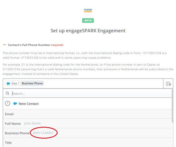Click the dropdown list scrollbar thumb
Screen dimensions: 176x147
pyautogui.click(x=173, y=106)
